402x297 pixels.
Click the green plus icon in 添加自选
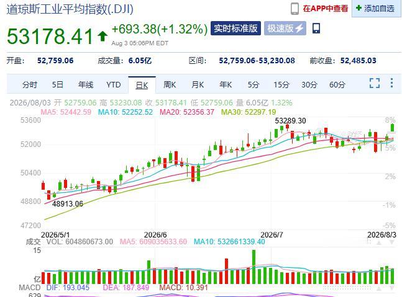[359, 8]
